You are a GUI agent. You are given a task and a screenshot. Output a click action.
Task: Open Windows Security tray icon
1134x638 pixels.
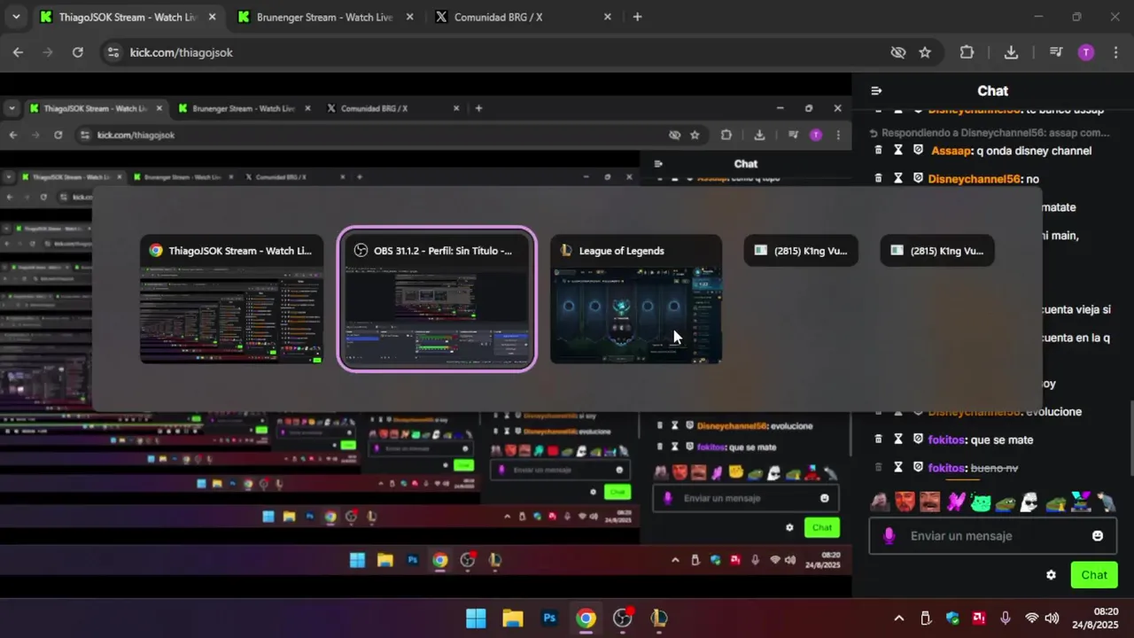tap(952, 619)
